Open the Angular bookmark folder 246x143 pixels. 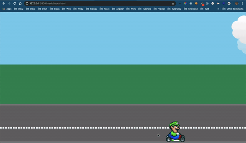click(118, 9)
